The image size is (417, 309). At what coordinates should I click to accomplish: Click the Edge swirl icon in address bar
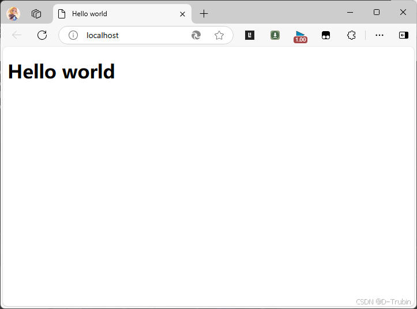196,35
